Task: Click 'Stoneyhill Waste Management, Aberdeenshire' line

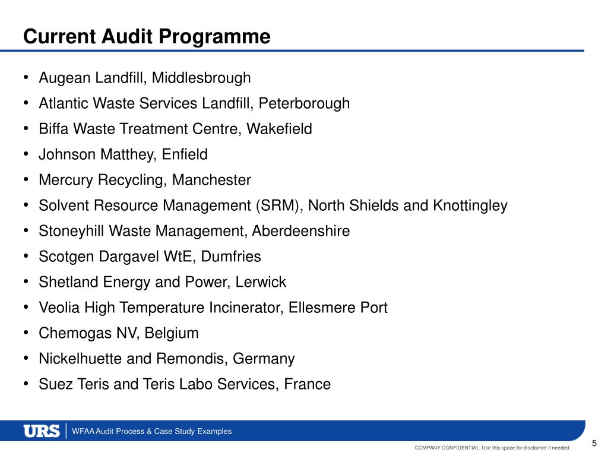Action: [194, 231]
